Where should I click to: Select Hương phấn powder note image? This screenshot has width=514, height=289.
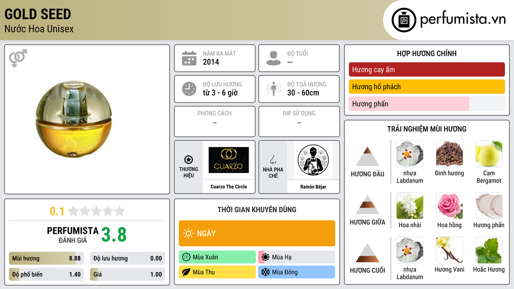pos(489,206)
